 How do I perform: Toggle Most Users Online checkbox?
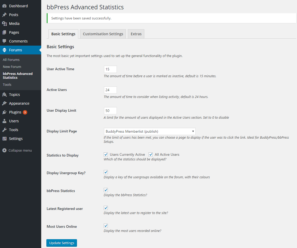[x=106, y=226]
